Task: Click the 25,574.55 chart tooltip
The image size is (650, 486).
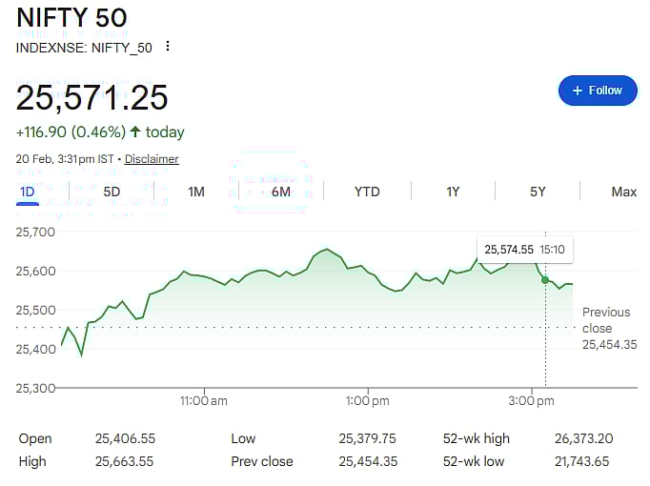Action: tap(524, 250)
